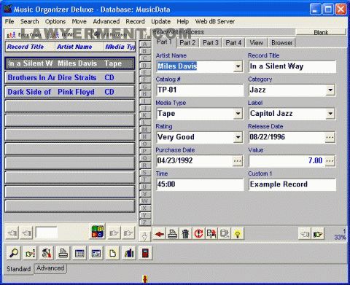The image size is (350, 285).
Task: Open the Advanced menu
Action: pos(106,21)
